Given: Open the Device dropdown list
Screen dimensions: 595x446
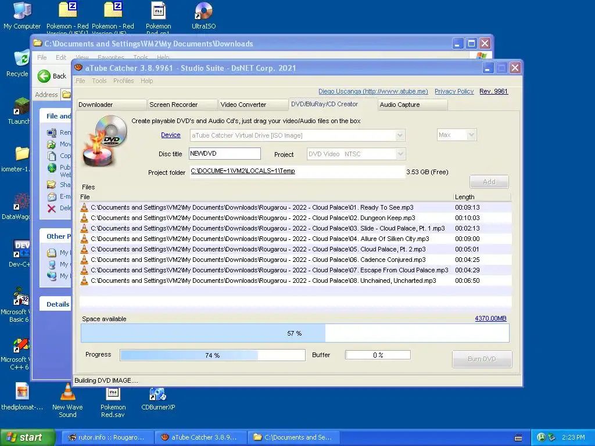Looking at the screenshot, I should pyautogui.click(x=400, y=135).
